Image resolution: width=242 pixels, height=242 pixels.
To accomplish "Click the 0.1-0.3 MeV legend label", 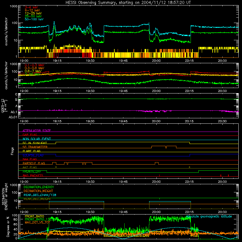I will point(34,65).
